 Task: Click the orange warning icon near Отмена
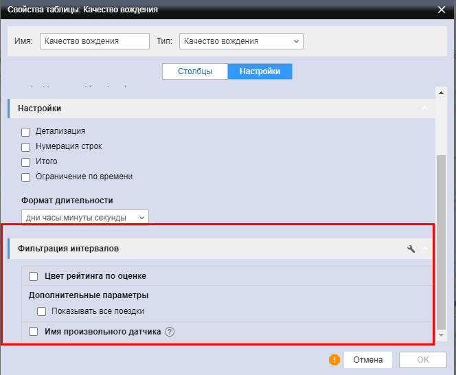[334, 360]
